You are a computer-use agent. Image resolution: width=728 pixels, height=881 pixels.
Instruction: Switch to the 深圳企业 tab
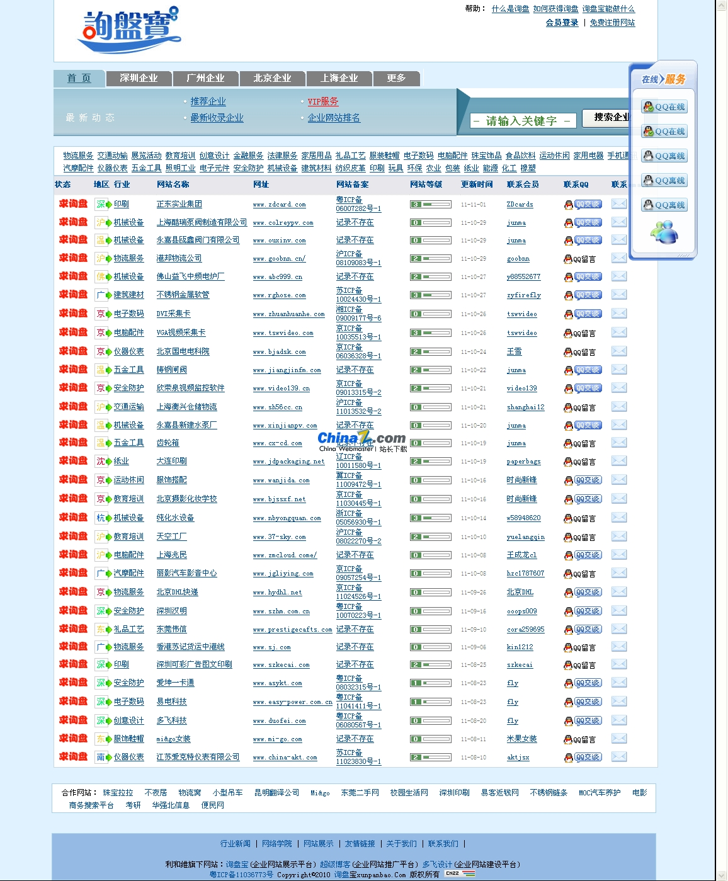point(139,78)
